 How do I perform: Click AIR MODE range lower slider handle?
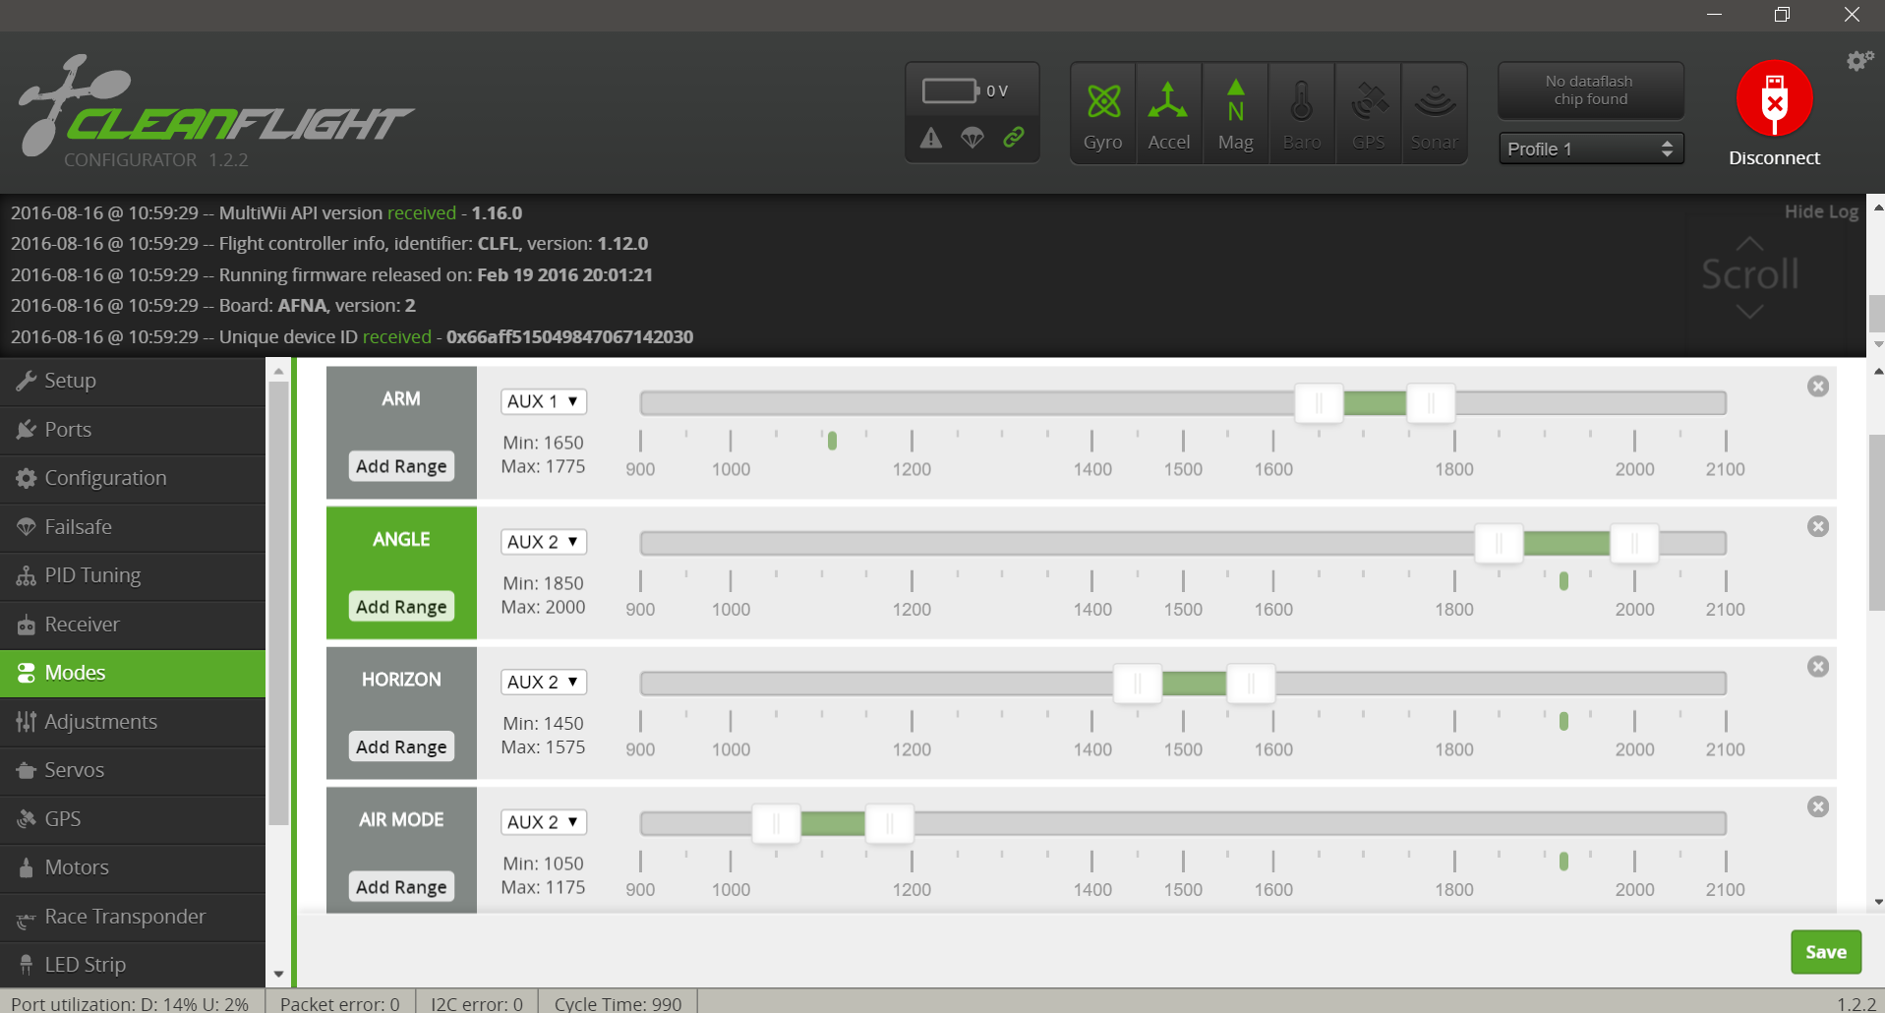click(x=777, y=823)
